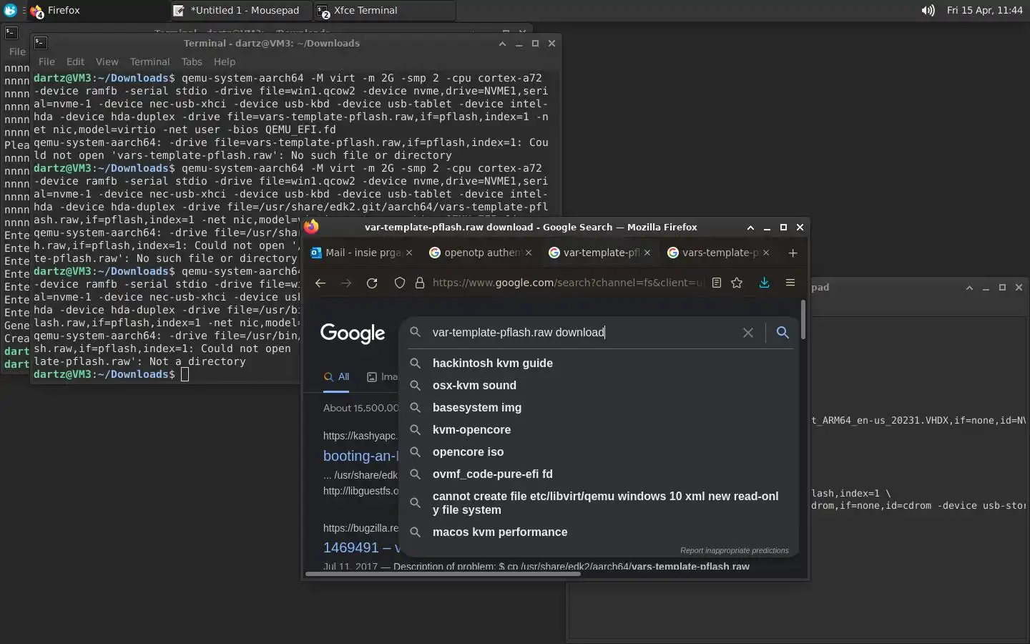Open Tabs menu in Terminal window
1030x644 pixels.
click(x=192, y=62)
